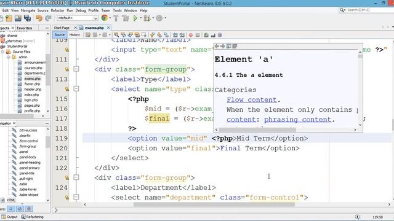
Task: Open the Flow content link
Action: (252, 99)
